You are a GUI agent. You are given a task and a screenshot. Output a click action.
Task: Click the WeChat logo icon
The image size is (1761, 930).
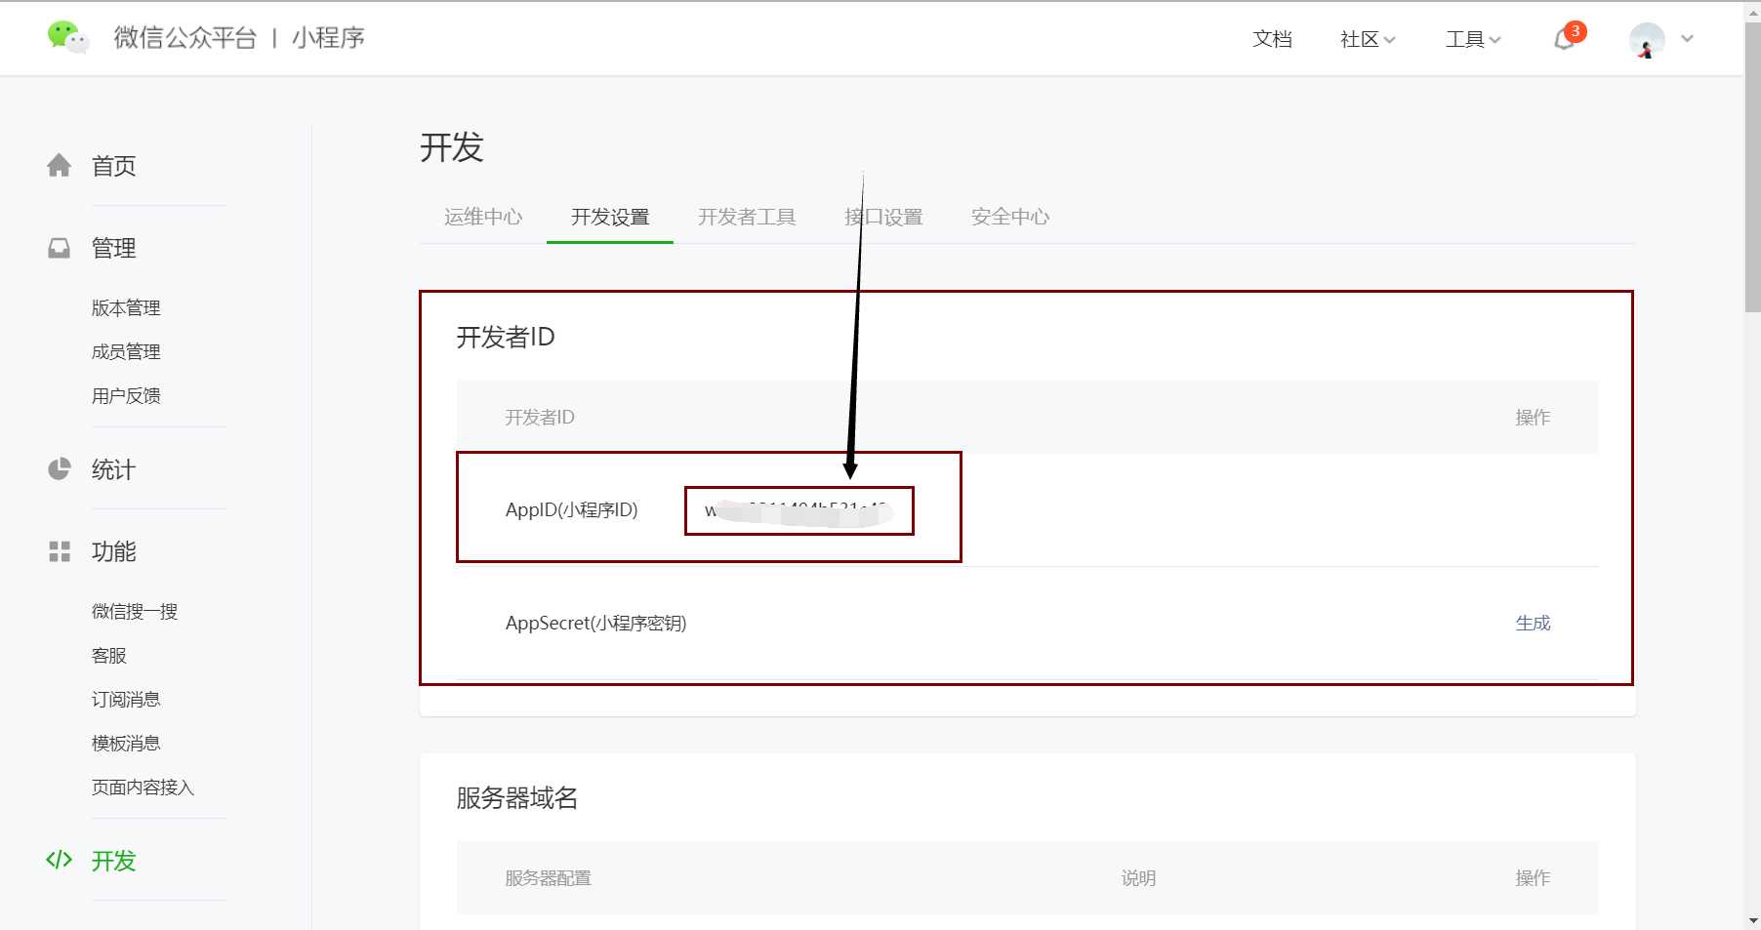click(x=67, y=38)
